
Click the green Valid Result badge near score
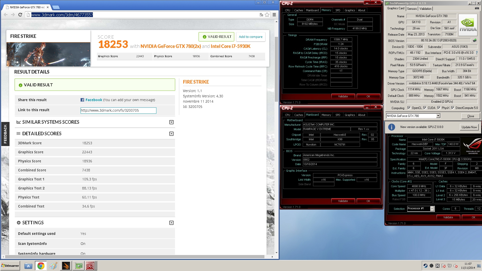[216, 37]
